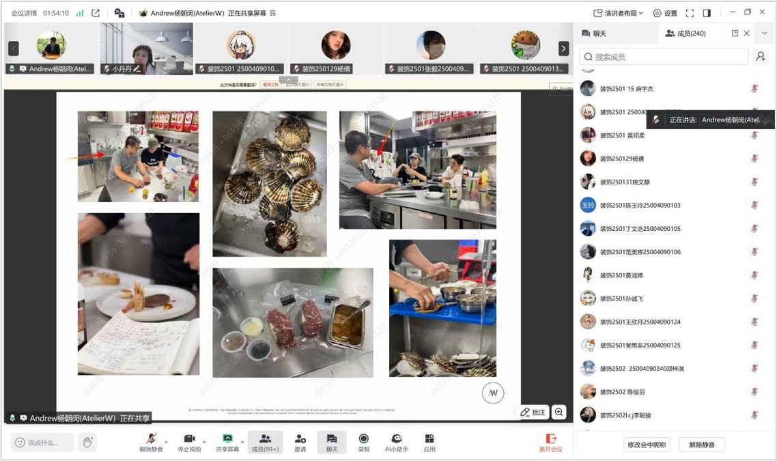
Task: Start recording the meeting
Action: [363, 442]
